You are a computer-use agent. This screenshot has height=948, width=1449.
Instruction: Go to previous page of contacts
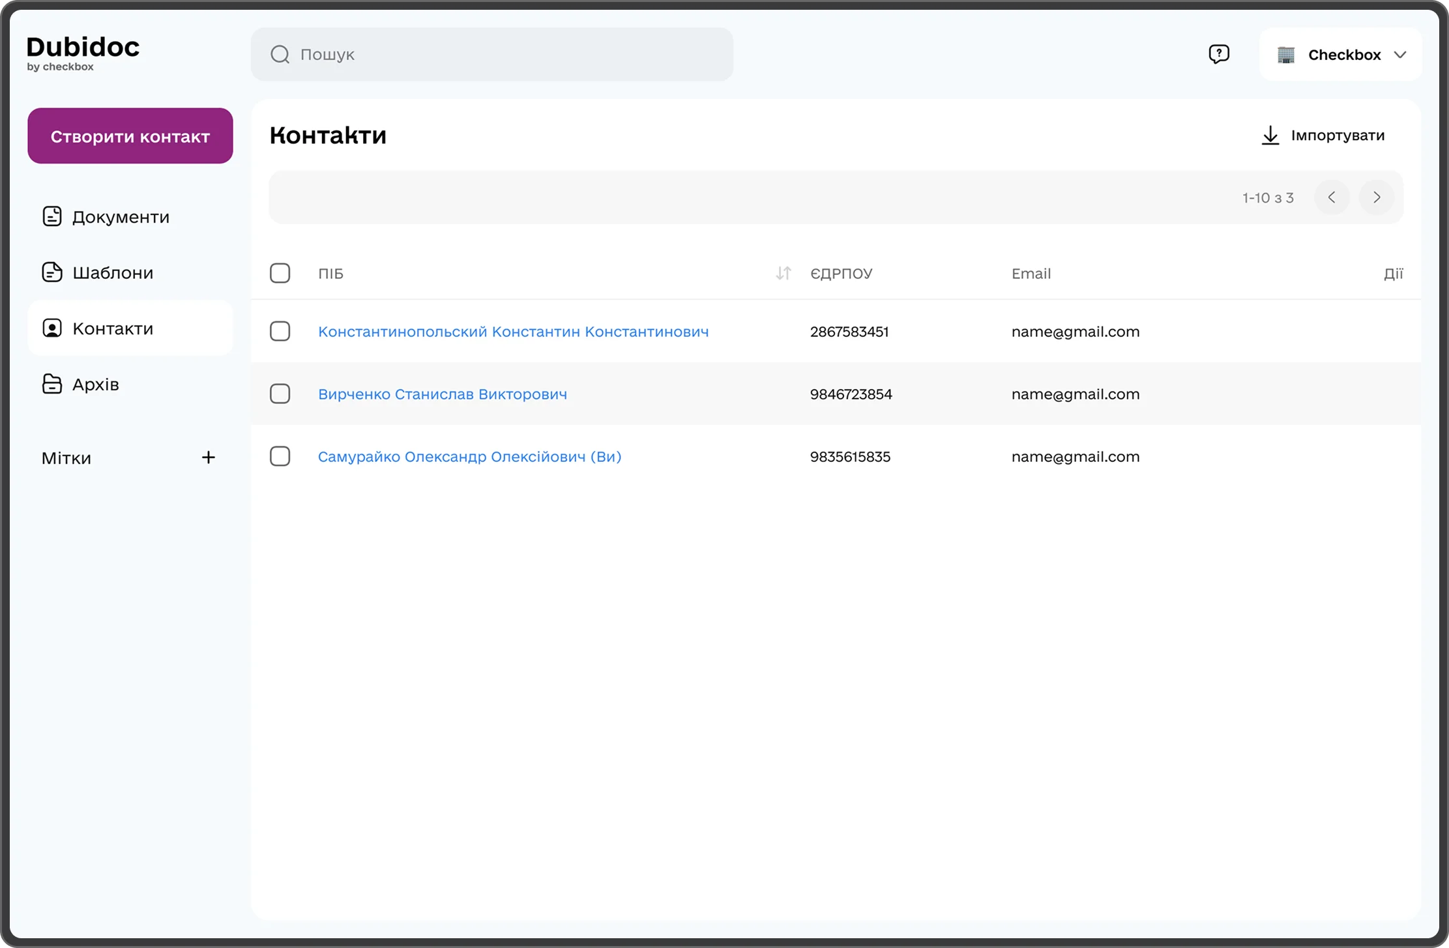pyautogui.click(x=1332, y=197)
